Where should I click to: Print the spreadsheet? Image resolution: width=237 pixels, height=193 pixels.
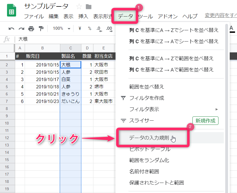click(x=31, y=29)
